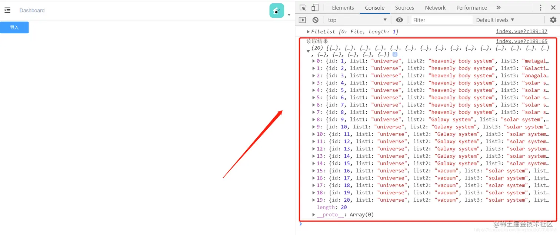
Task: Expand array item 9 with id 10
Action: pyautogui.click(x=314, y=127)
